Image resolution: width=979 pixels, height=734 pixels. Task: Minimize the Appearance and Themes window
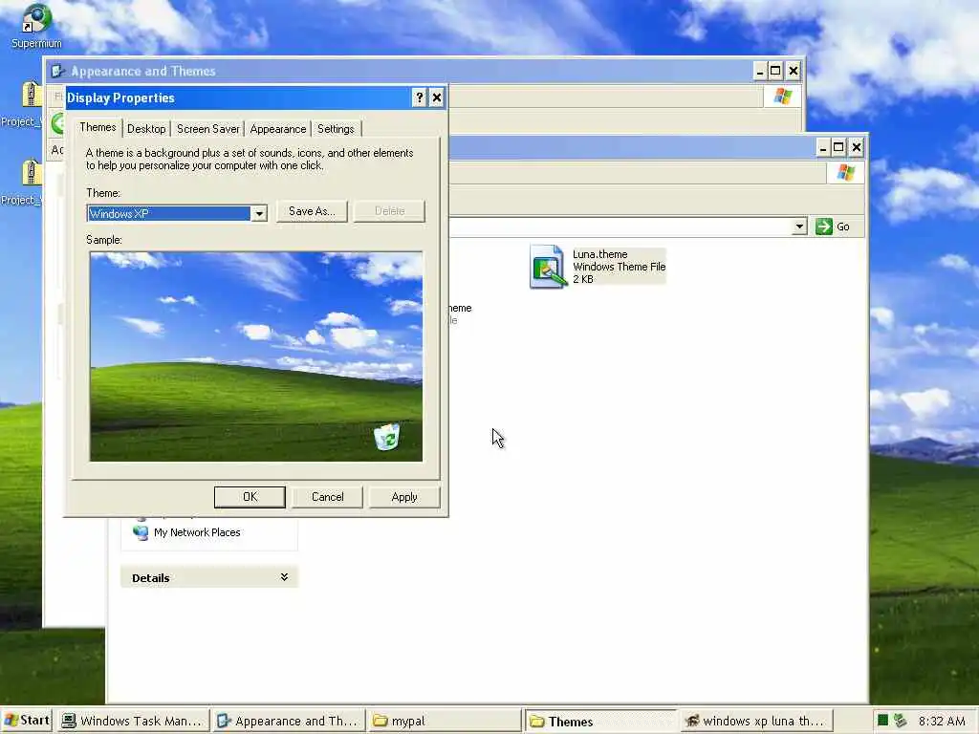click(760, 71)
